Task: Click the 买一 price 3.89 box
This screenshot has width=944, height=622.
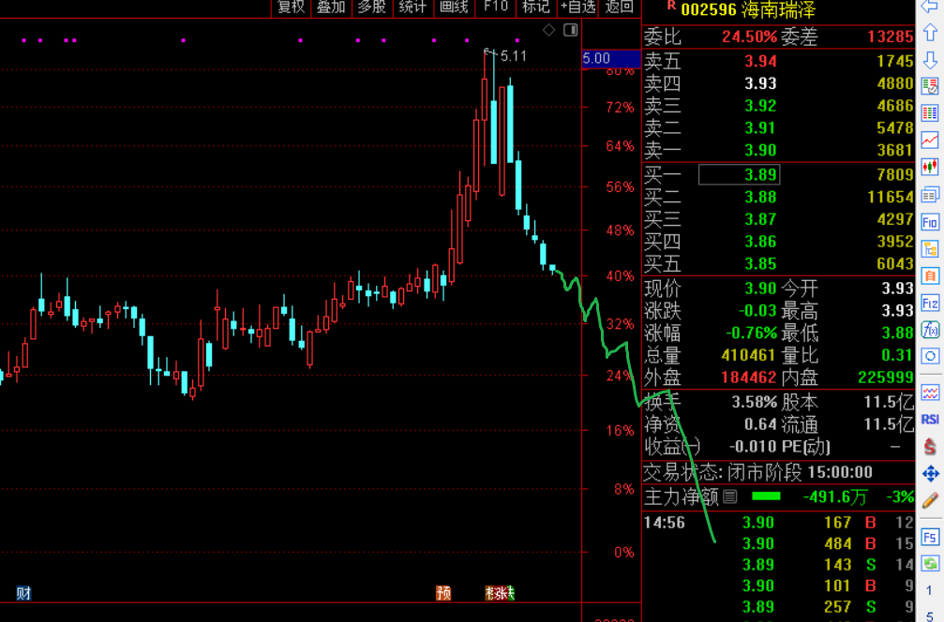Action: point(739,174)
